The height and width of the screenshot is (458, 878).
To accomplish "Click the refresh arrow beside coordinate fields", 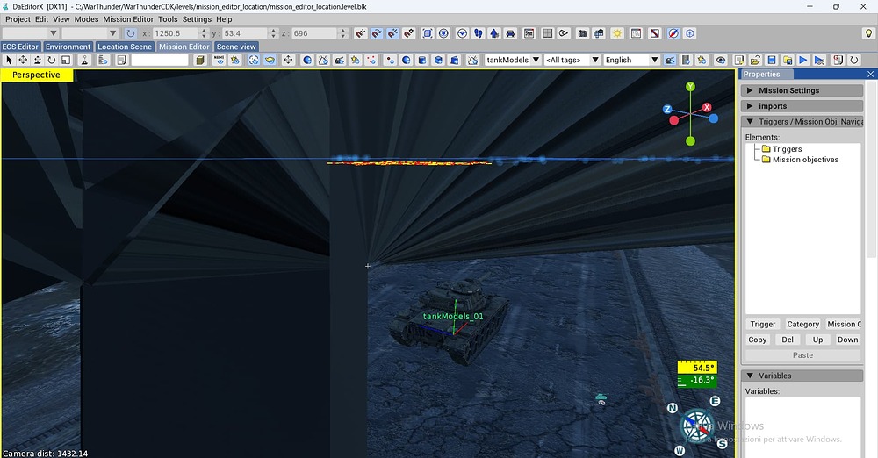I will tap(131, 33).
